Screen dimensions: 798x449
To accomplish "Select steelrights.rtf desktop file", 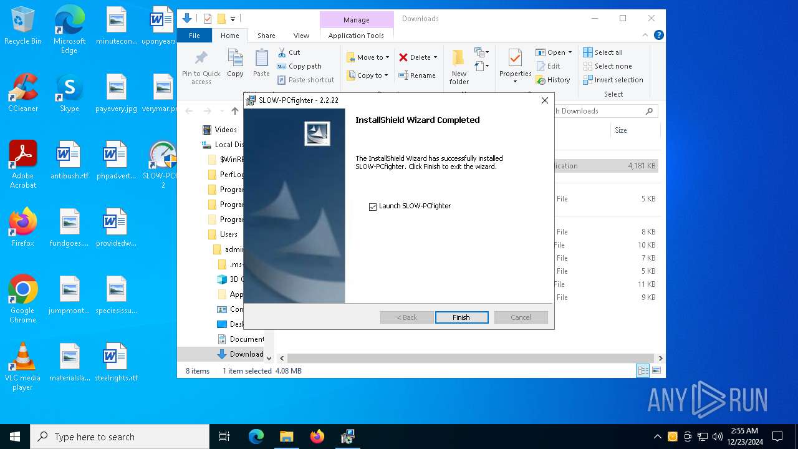I will point(116,363).
